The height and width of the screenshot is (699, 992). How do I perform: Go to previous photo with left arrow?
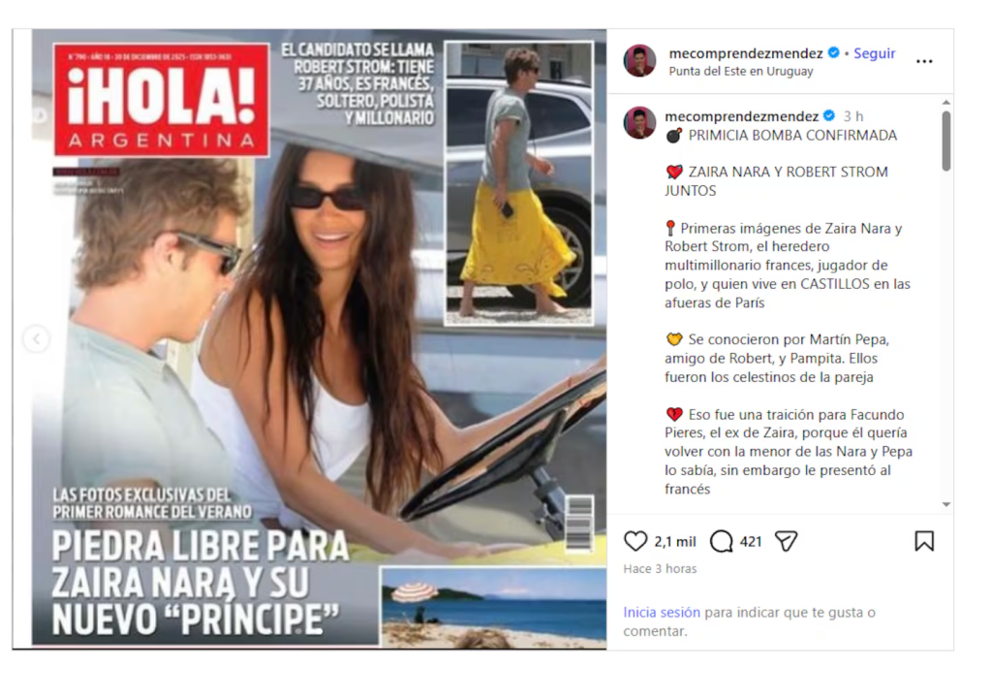[x=36, y=338]
